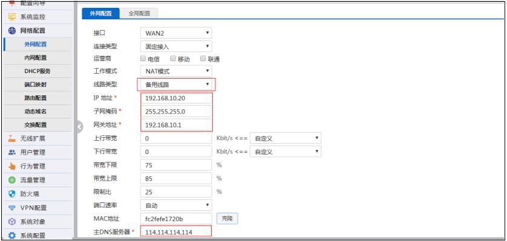Screen dimensions: 507x241
Task: Open the 下行带宽 自定义 dropdown
Action: [286, 152]
